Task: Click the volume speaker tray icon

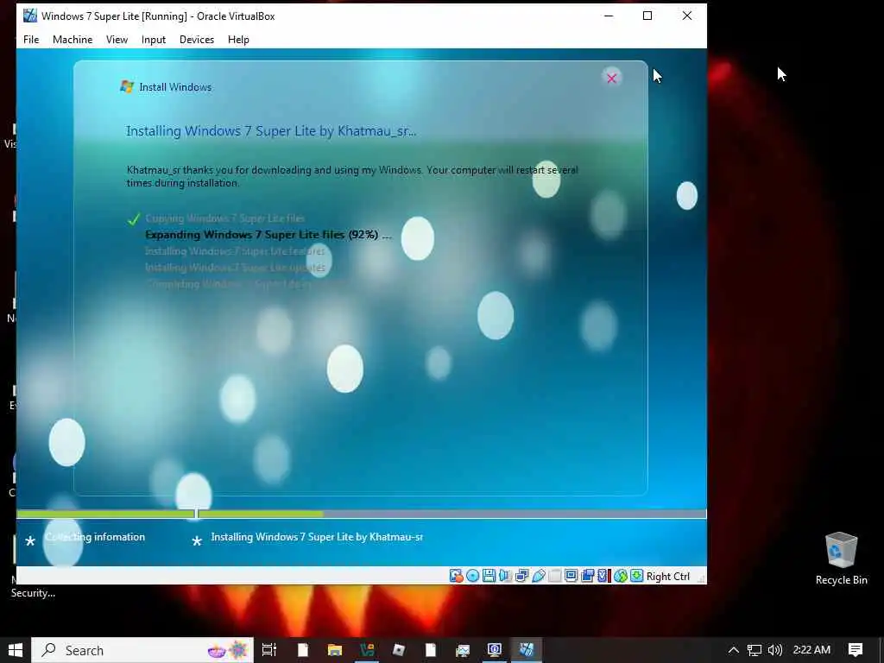Action: 775,650
